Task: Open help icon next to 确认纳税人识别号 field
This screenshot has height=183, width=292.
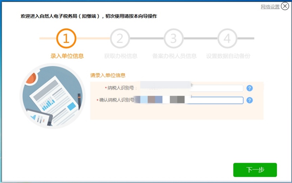Action: [249, 100]
